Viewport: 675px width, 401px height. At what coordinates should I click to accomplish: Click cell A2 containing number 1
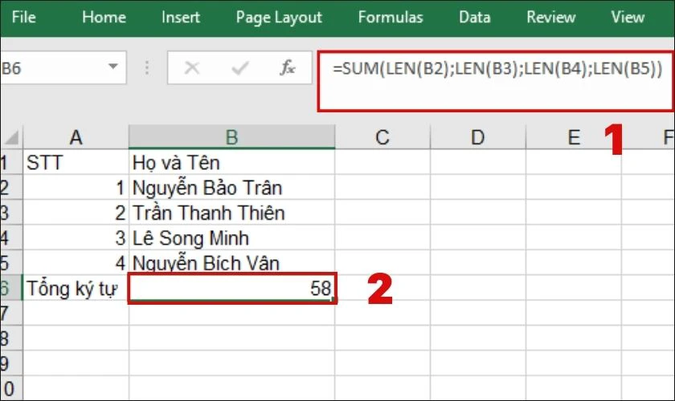point(76,188)
